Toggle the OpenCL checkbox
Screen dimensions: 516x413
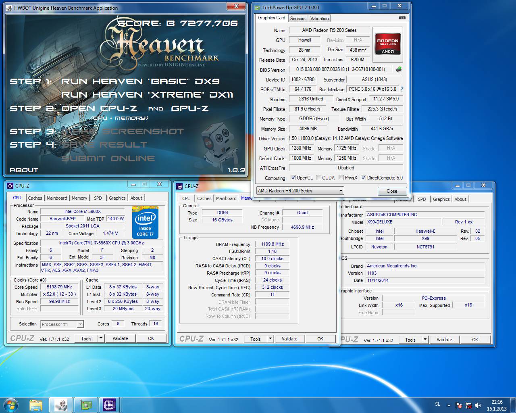click(x=293, y=177)
